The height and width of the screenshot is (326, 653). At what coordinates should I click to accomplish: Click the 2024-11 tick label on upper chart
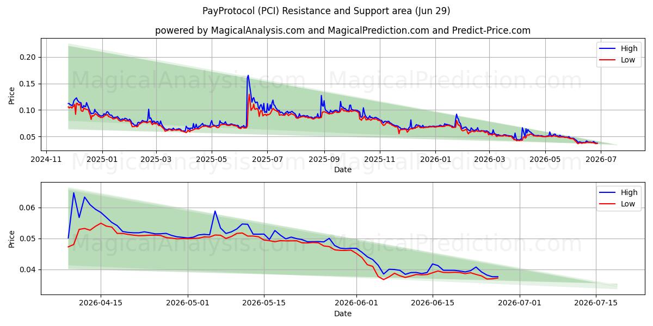(x=46, y=159)
